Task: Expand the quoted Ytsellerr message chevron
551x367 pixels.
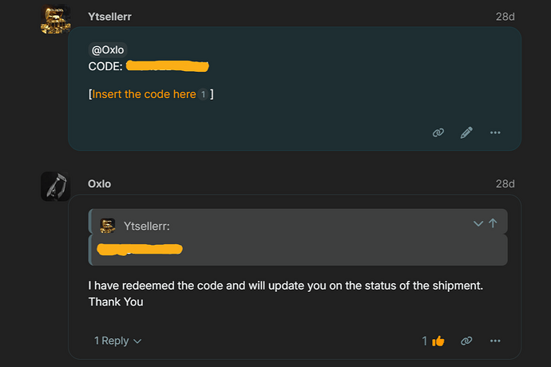Action: coord(478,223)
